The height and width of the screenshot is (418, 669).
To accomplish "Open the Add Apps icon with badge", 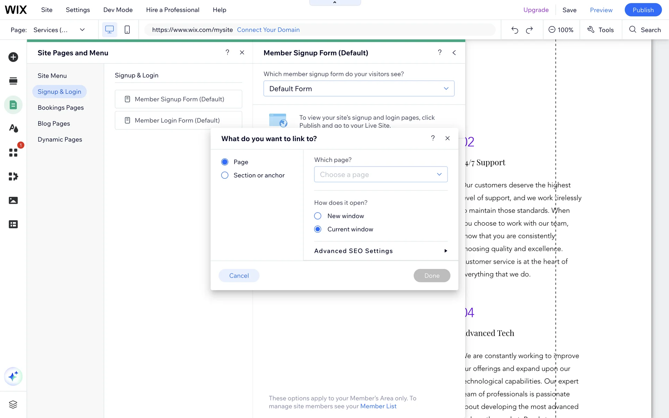I will point(13,153).
